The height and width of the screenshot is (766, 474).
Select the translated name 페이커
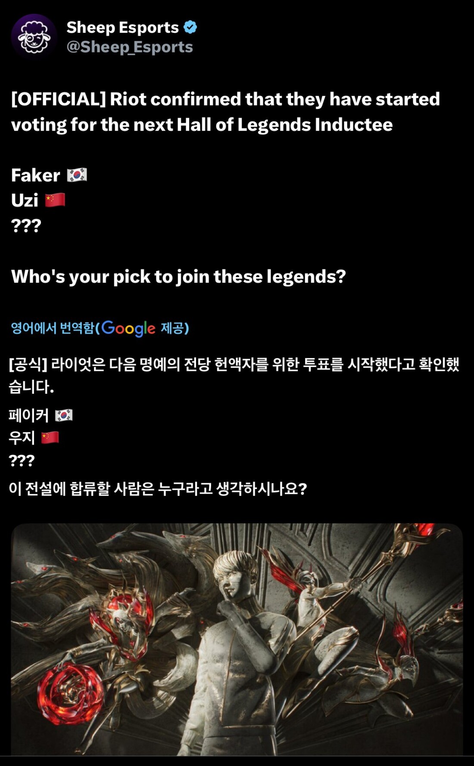29,415
